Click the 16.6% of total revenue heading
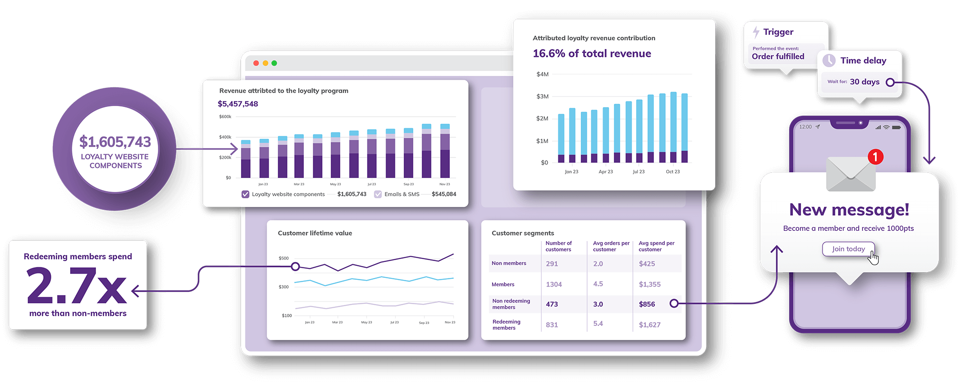The image size is (960, 384). coord(592,54)
